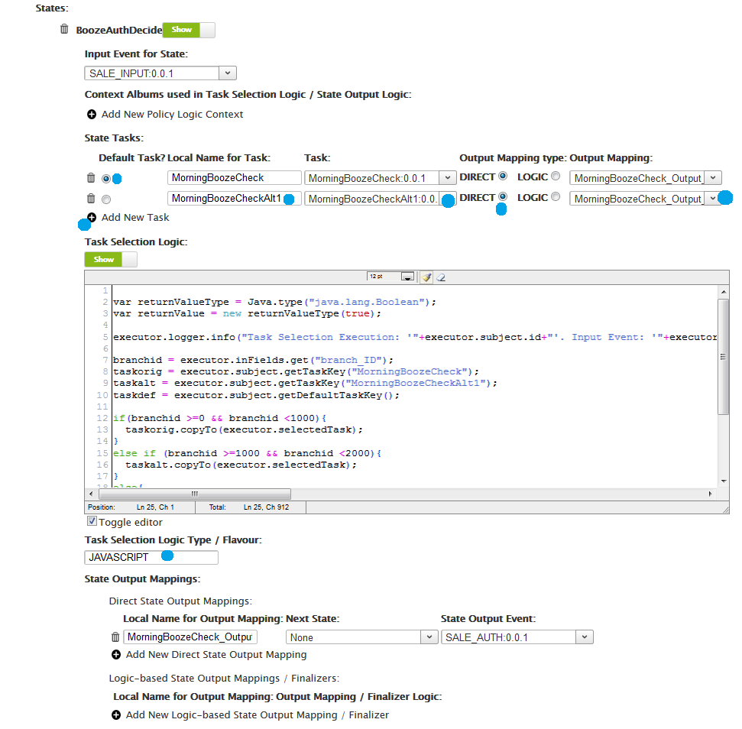Click the code editor's horizontal scrollbar thumb
The height and width of the screenshot is (729, 742).
[195, 494]
